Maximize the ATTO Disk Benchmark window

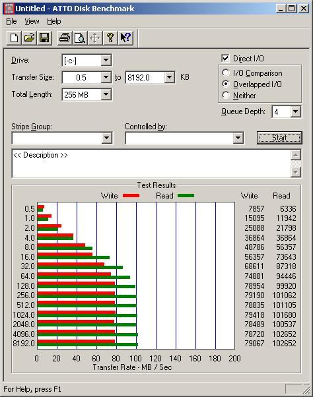click(291, 9)
